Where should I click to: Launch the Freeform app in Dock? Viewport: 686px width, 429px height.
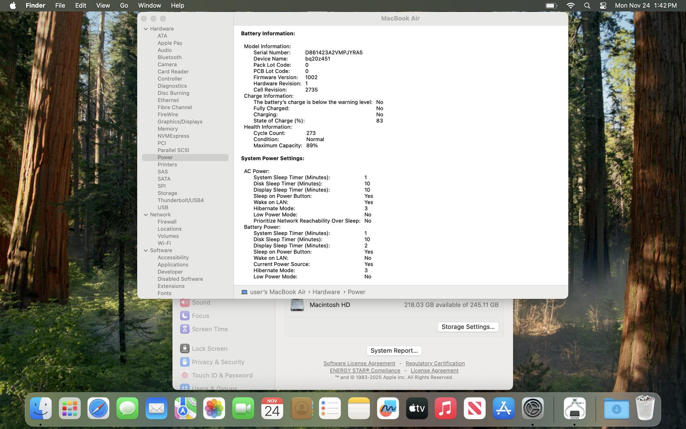click(388, 408)
